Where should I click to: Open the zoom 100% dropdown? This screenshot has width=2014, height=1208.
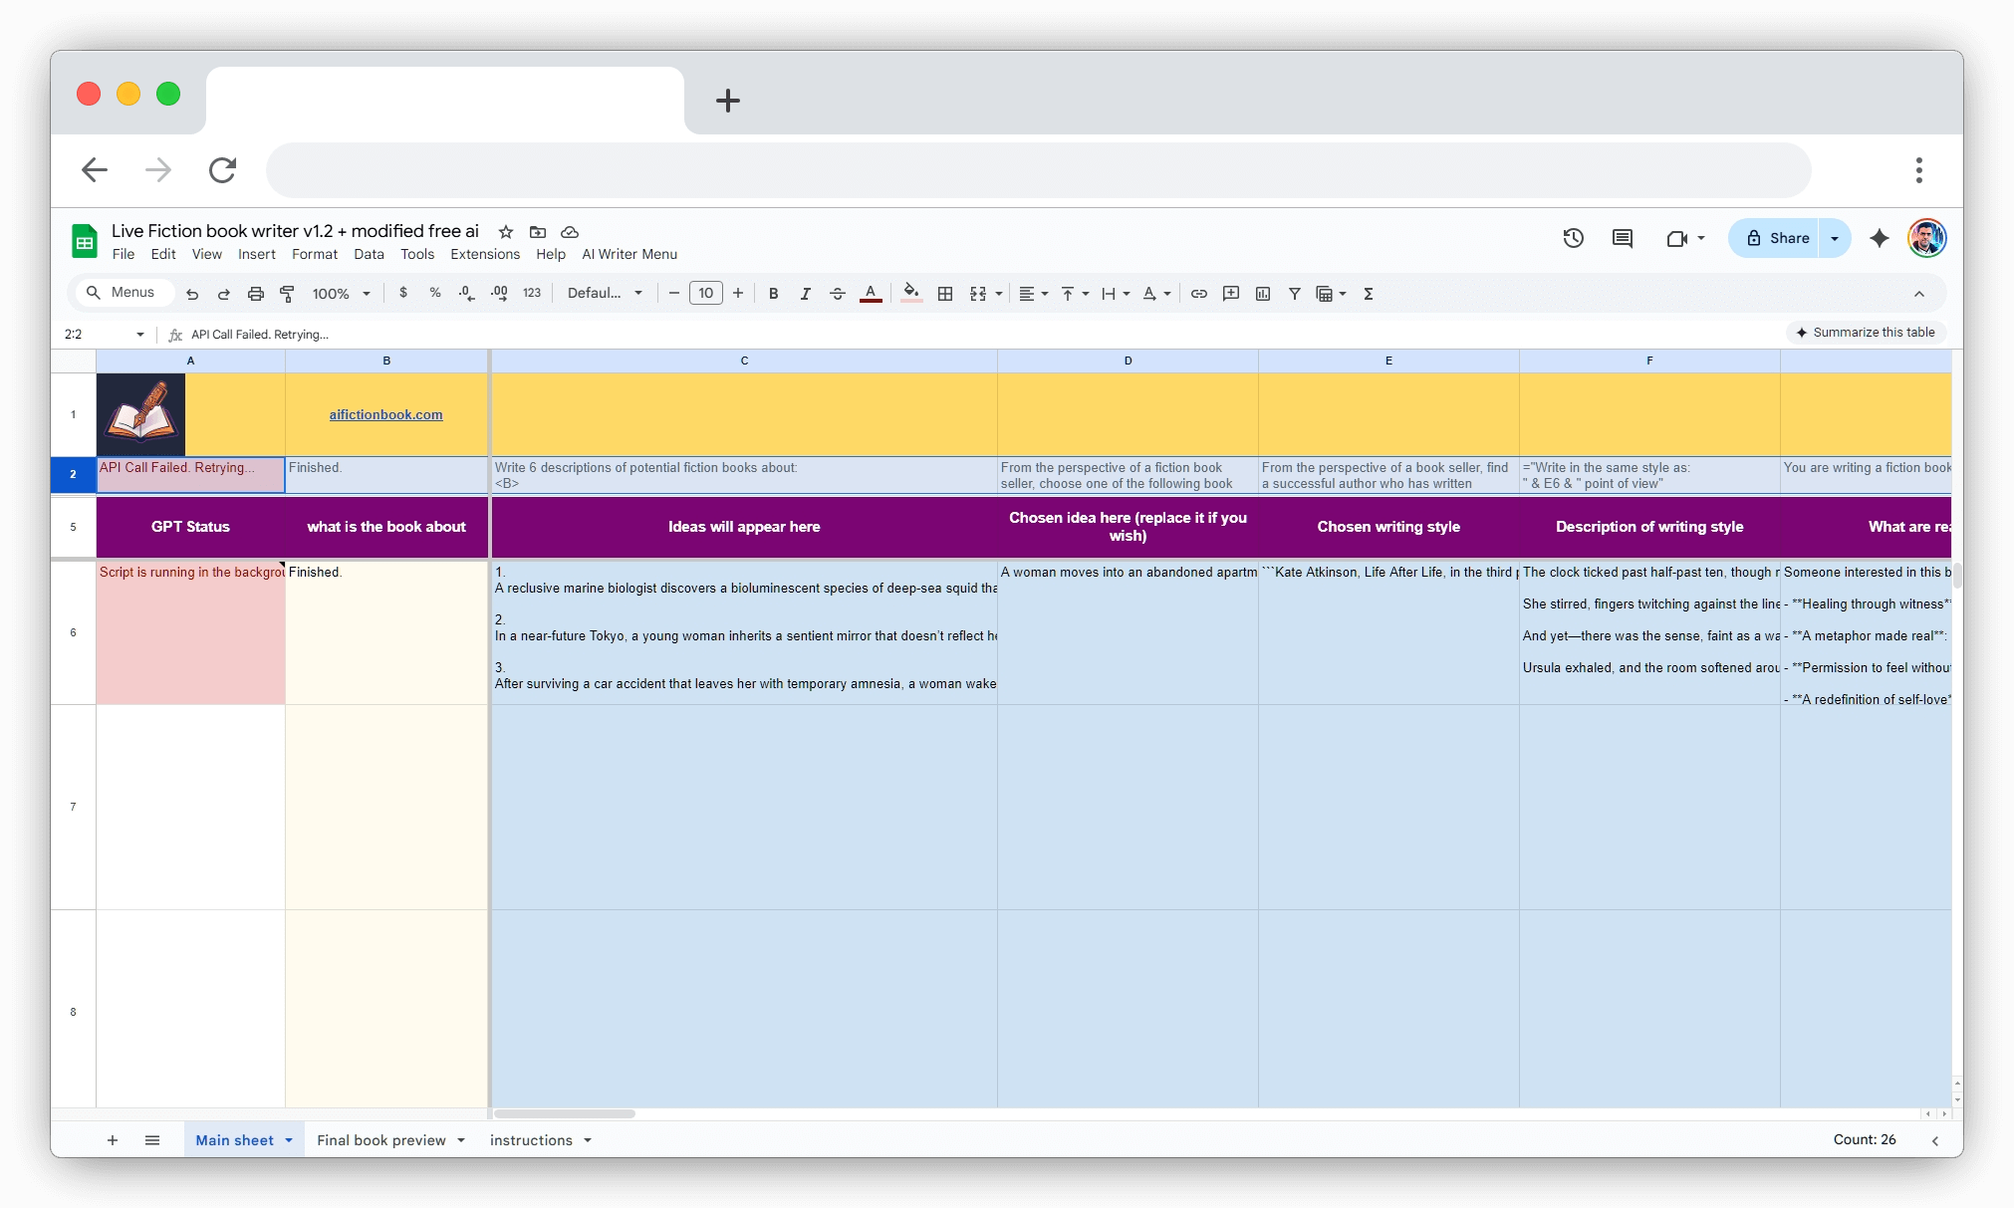[x=342, y=294]
